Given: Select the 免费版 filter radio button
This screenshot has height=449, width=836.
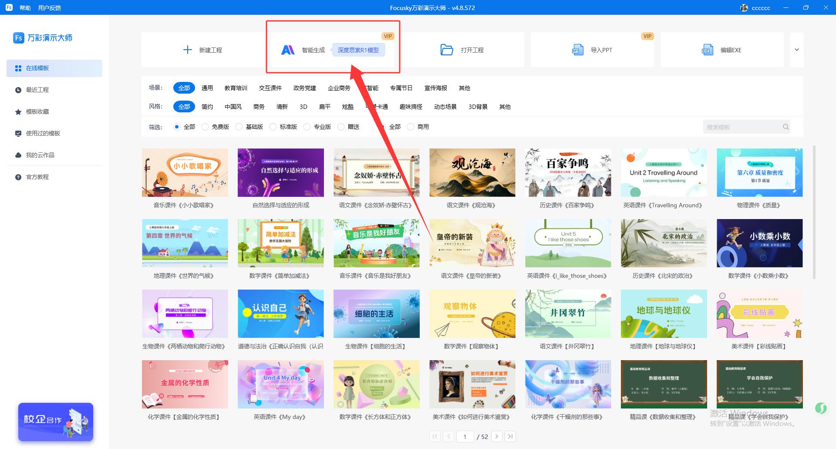Looking at the screenshot, I should click(x=205, y=127).
